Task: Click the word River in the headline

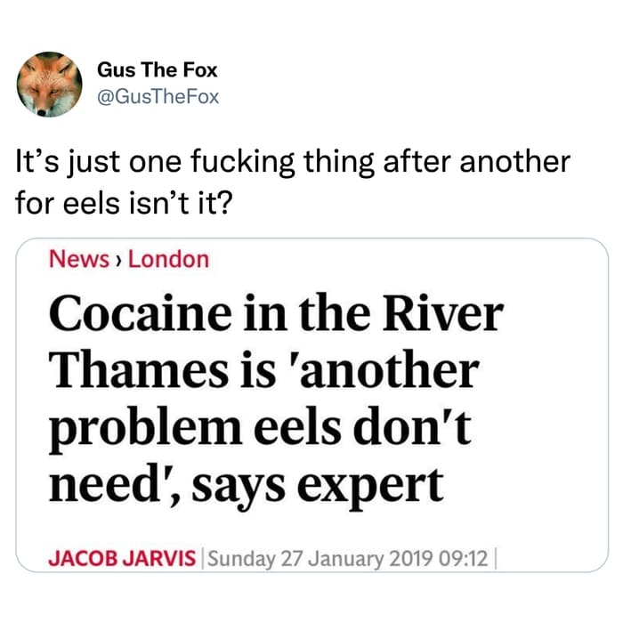Action: click(x=443, y=312)
